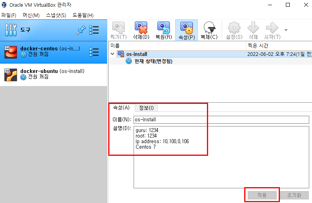Open the Start button dropdown arrow
312x203 pixels.
(286, 30)
